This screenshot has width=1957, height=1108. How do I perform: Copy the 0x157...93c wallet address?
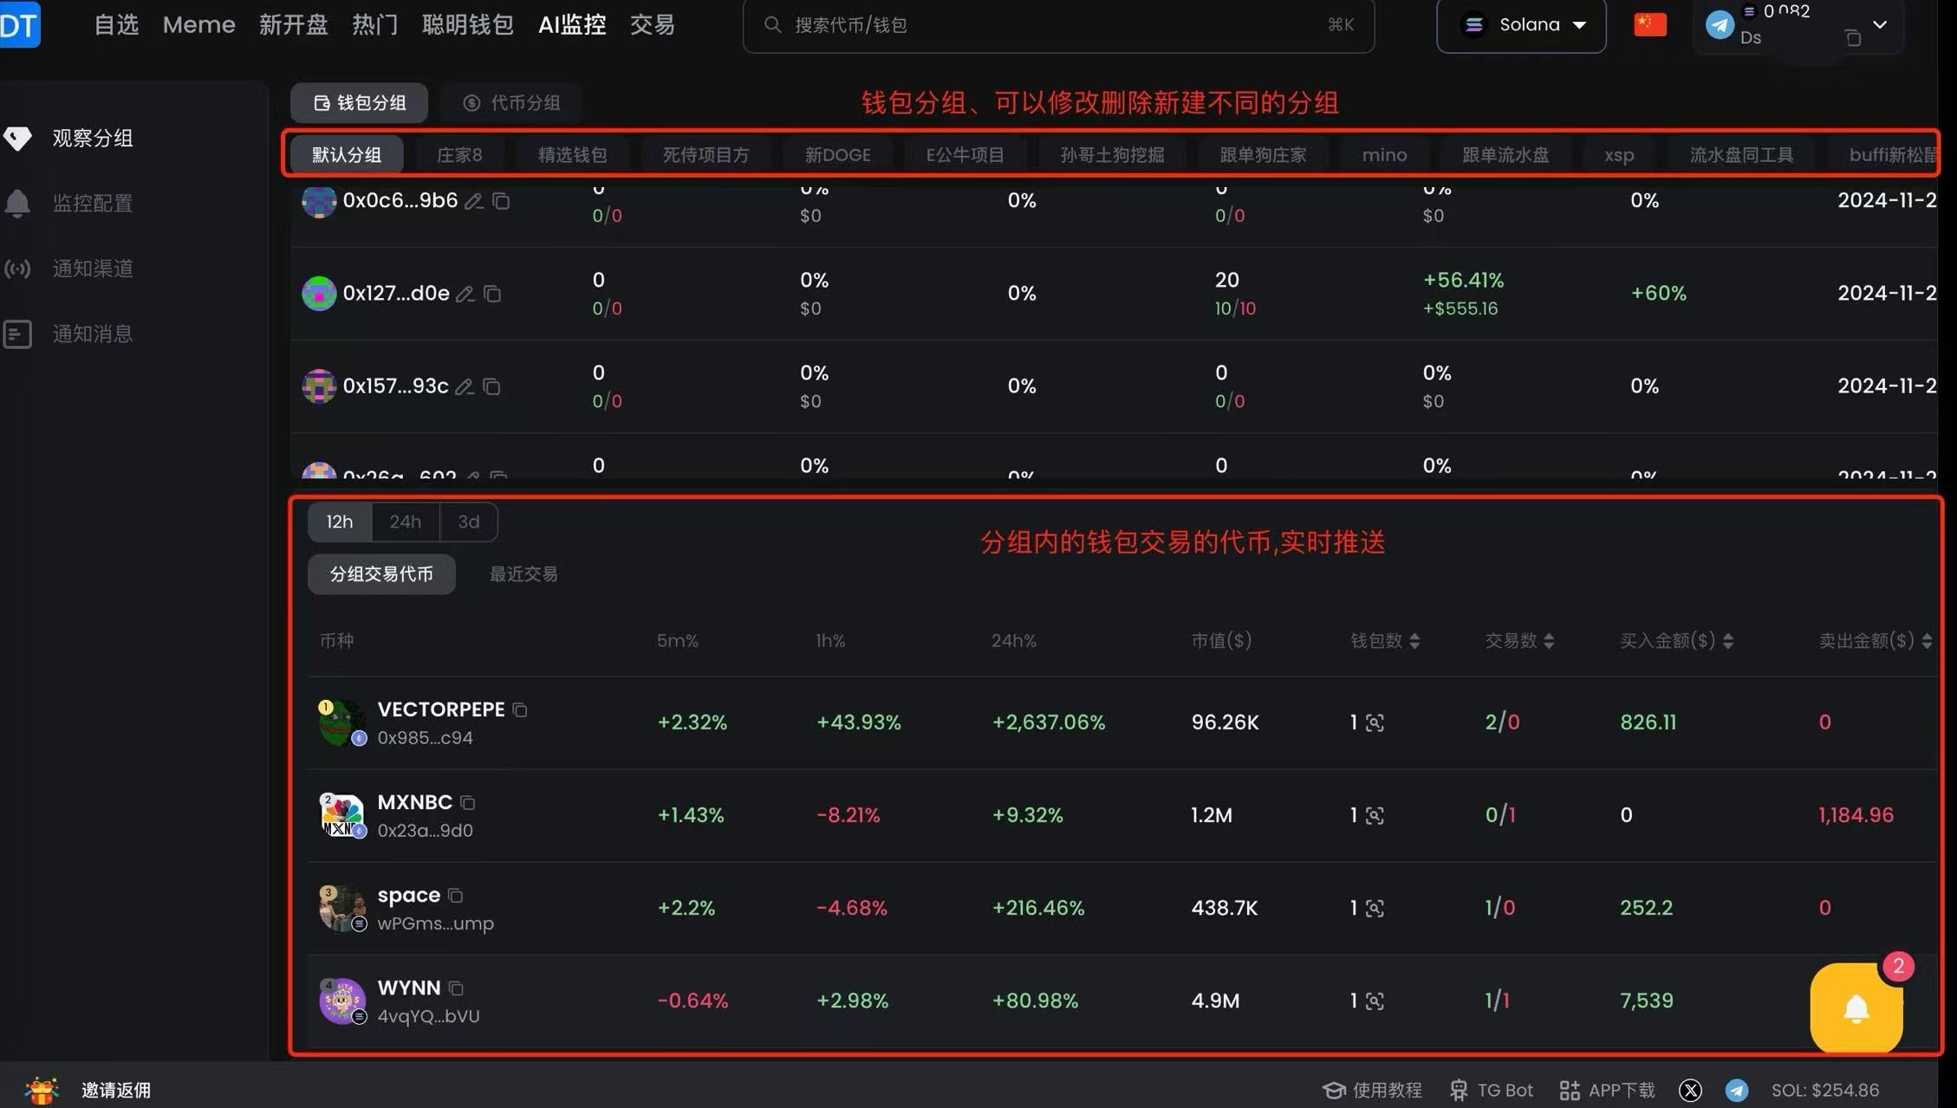(491, 386)
